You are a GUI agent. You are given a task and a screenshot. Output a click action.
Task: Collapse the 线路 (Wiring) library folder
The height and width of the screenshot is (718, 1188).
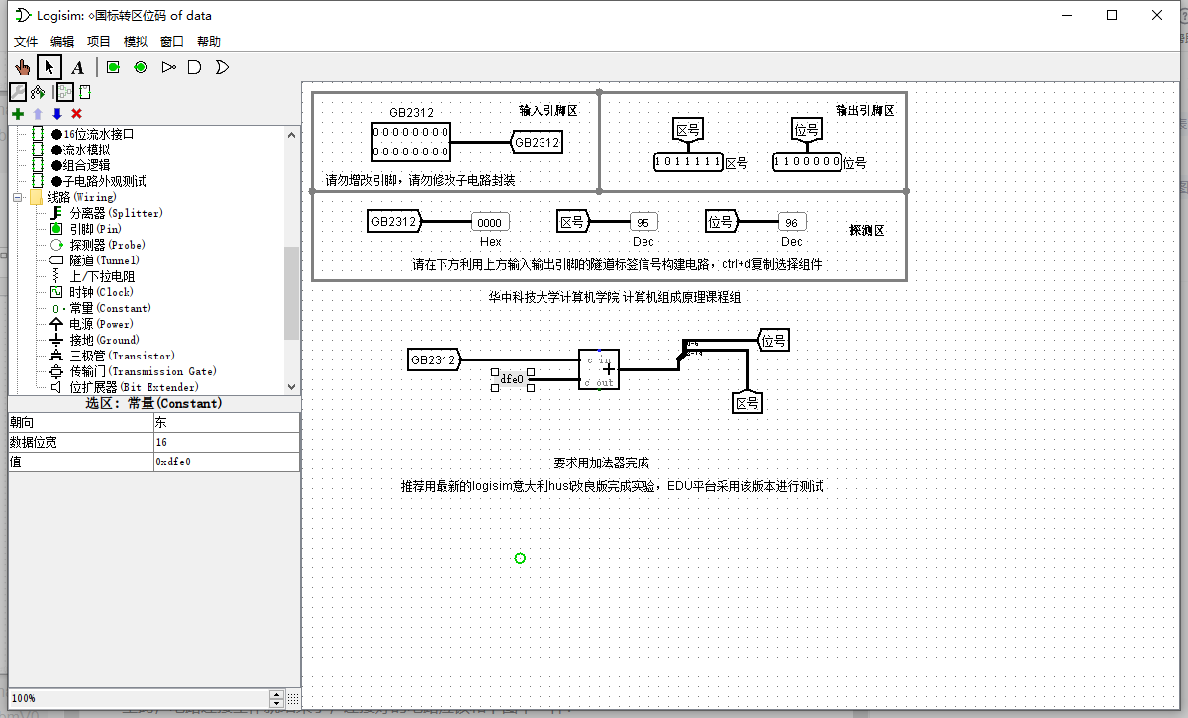tap(18, 196)
